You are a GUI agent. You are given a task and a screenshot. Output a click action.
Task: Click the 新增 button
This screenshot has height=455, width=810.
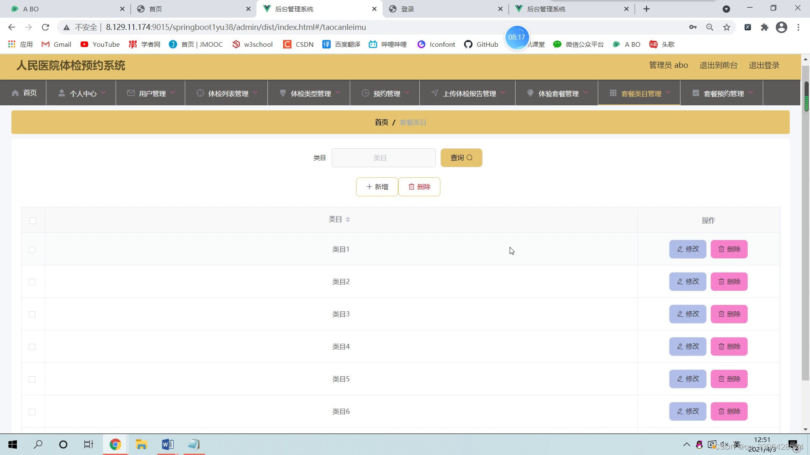(377, 187)
